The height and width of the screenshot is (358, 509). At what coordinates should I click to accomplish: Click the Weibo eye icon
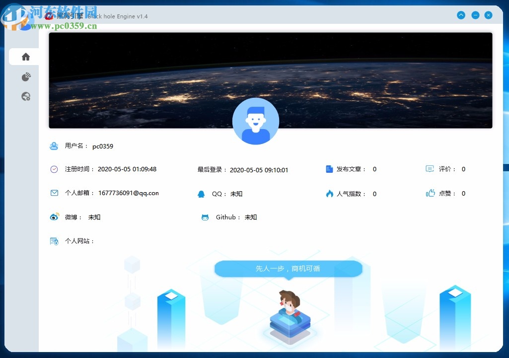coord(54,216)
